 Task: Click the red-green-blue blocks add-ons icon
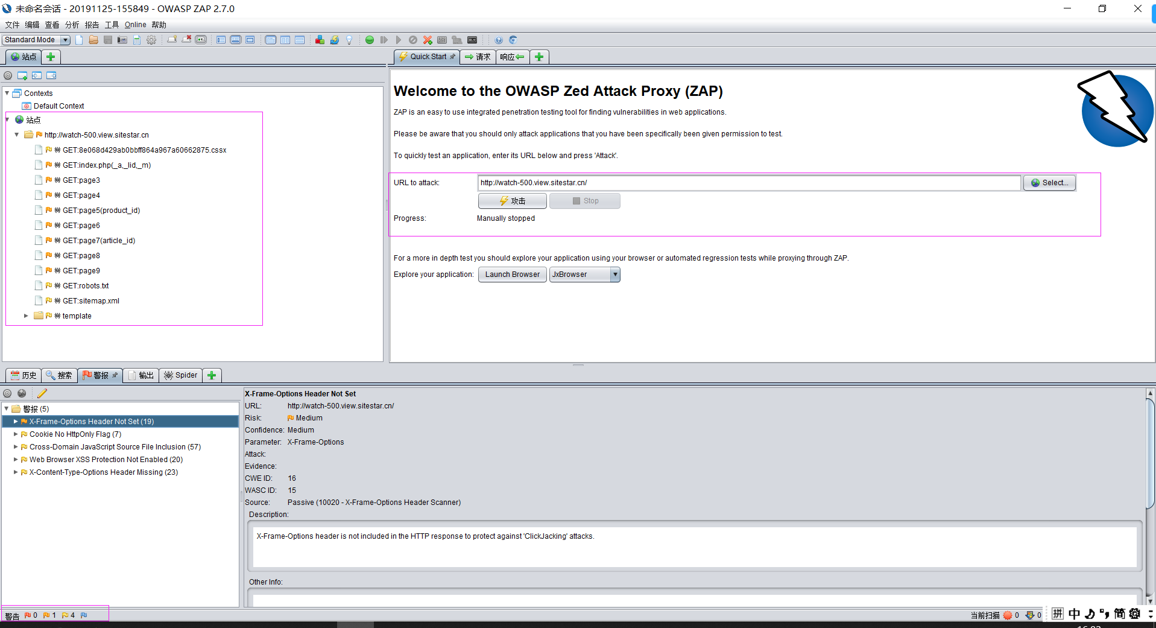pyautogui.click(x=320, y=40)
